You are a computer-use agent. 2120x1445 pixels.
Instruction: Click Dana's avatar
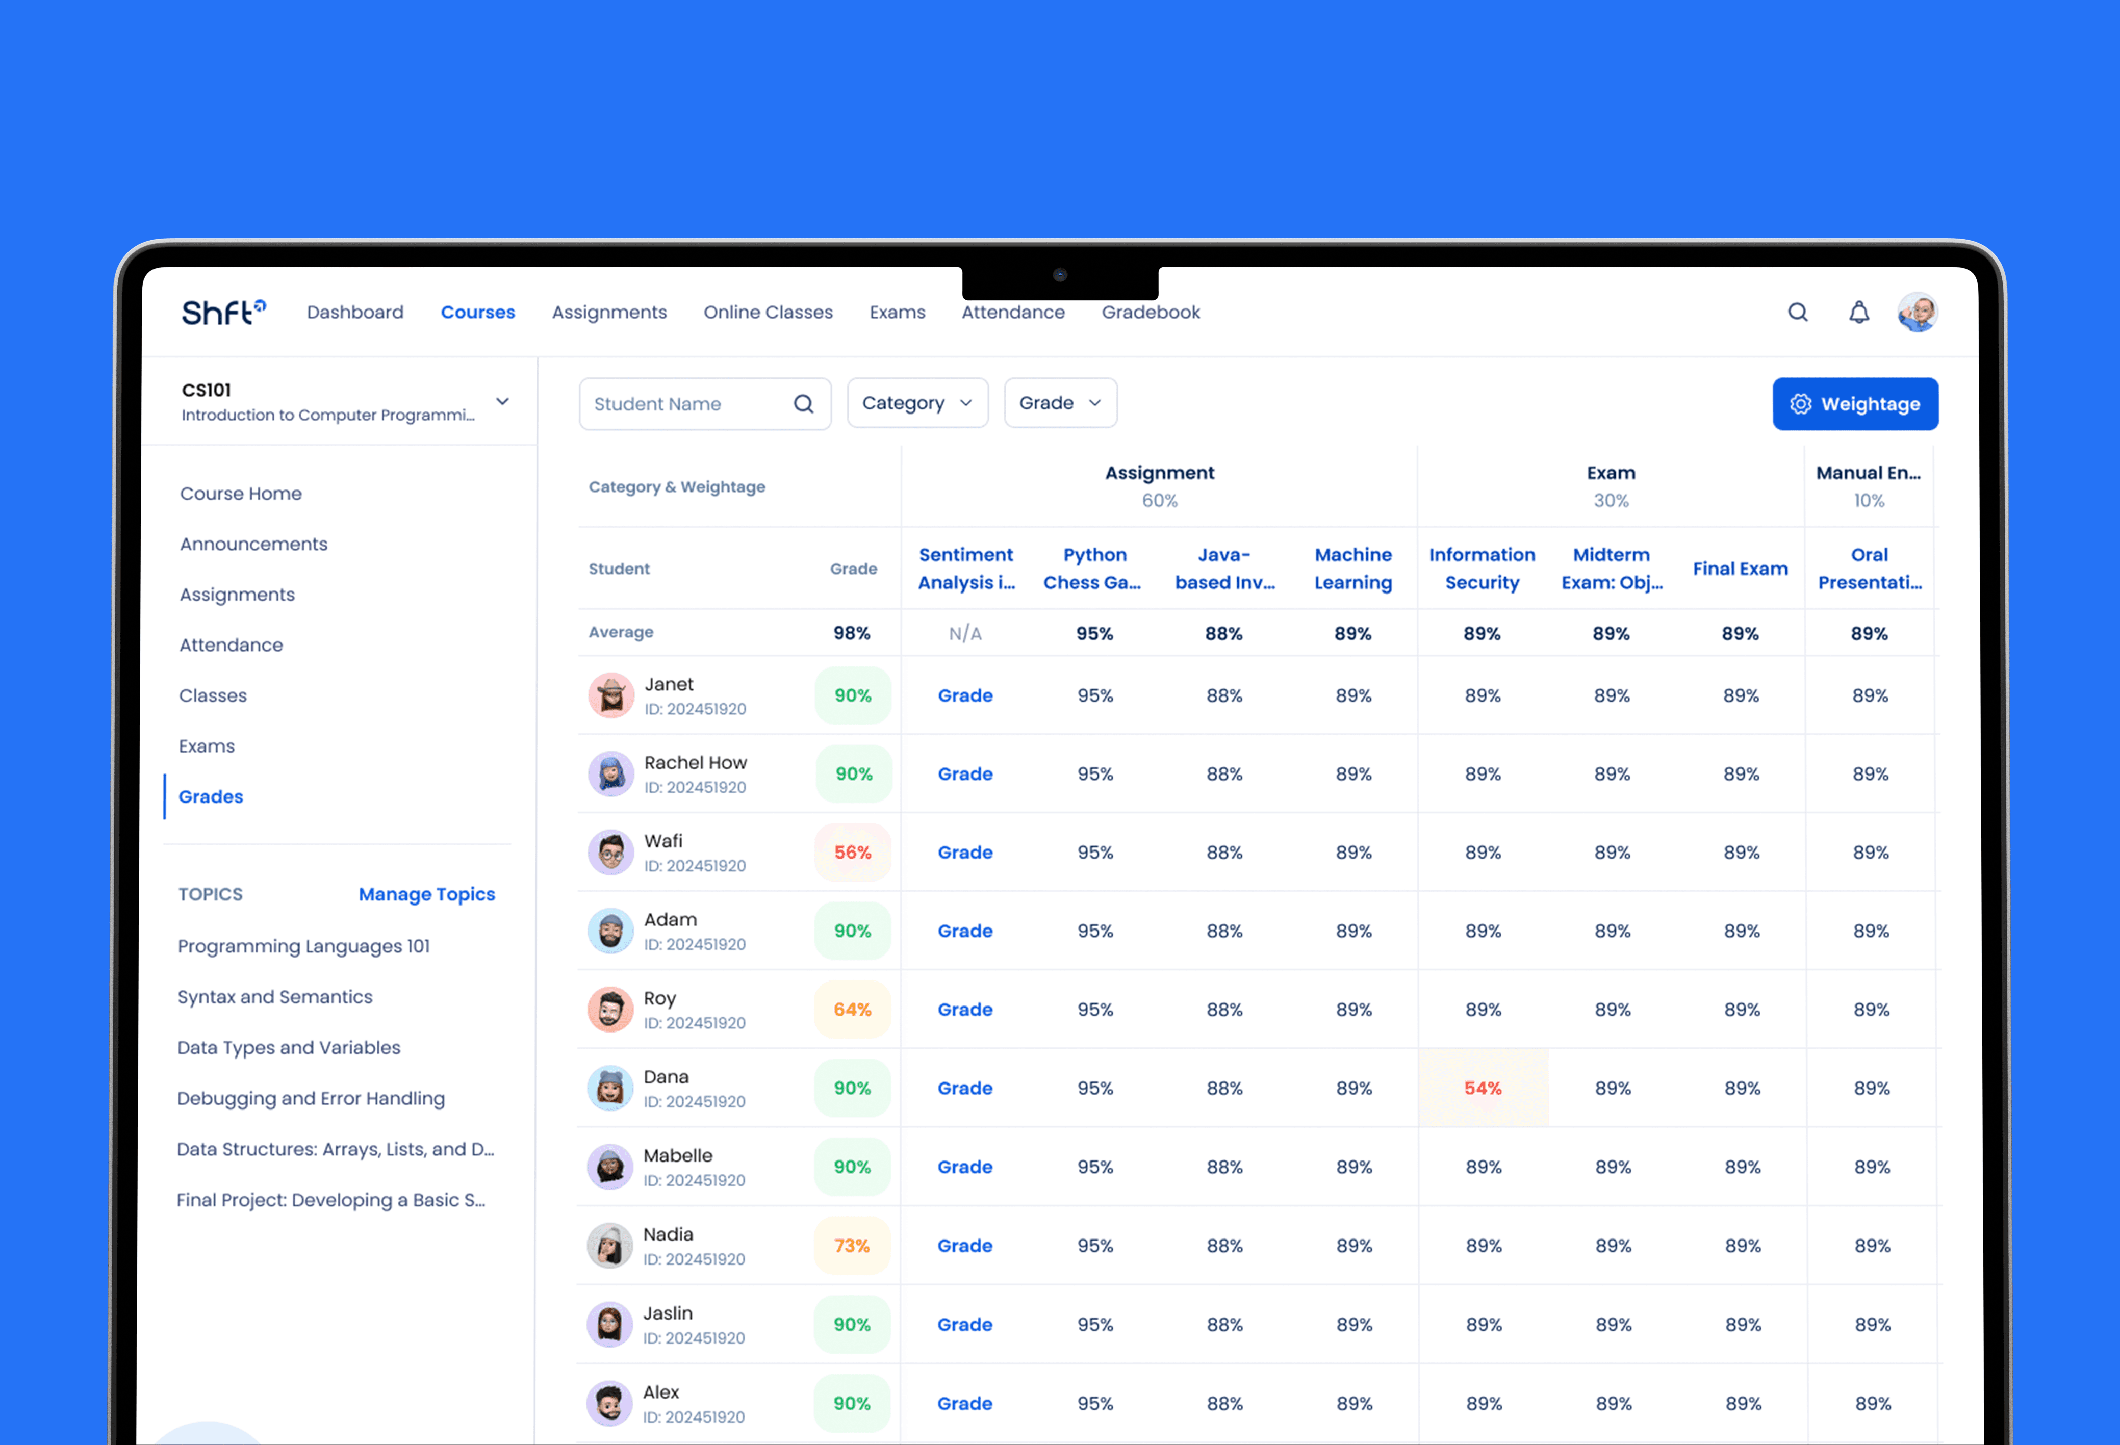610,1088
